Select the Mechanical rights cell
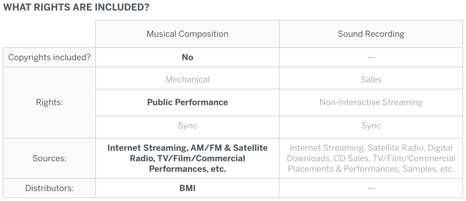Screen dimensions: 466x201 (x=187, y=79)
